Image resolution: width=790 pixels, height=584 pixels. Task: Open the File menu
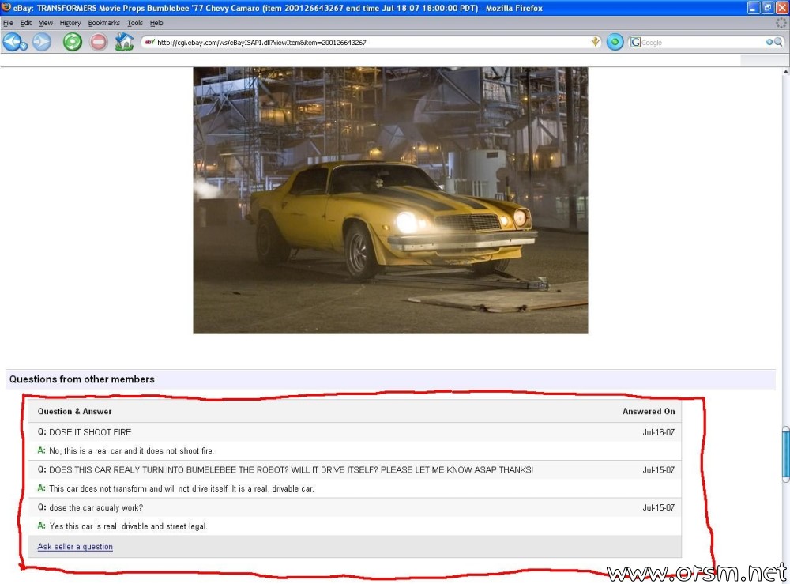(8, 23)
